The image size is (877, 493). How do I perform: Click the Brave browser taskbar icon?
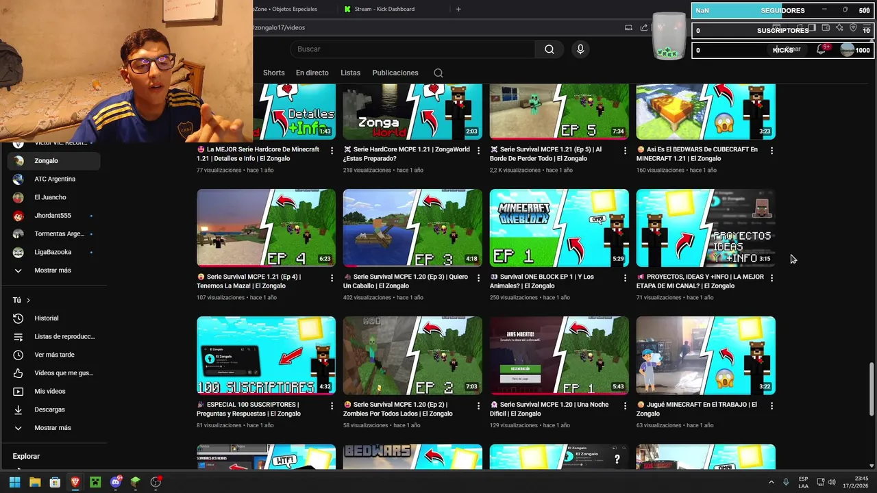pyautogui.click(x=75, y=482)
